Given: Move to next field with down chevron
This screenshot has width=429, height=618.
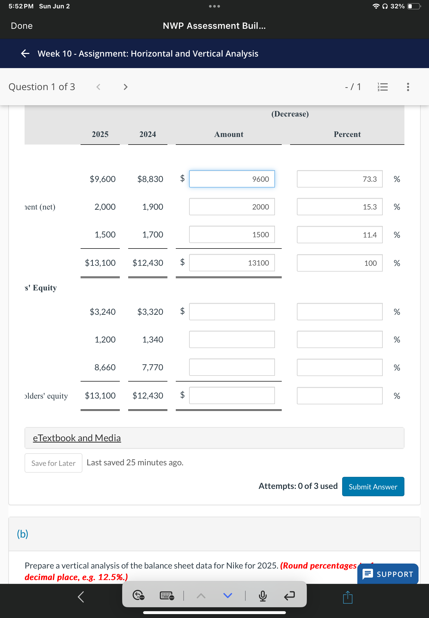Looking at the screenshot, I should point(228,596).
